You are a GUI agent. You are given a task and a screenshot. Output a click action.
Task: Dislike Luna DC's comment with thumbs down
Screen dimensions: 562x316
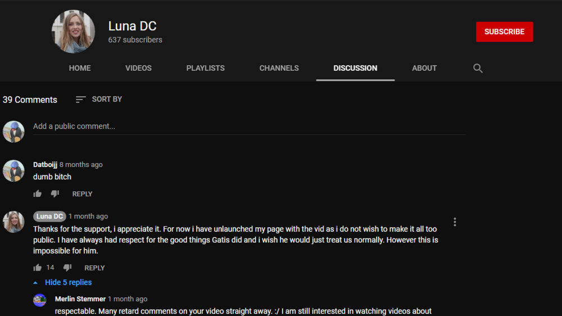coord(67,268)
